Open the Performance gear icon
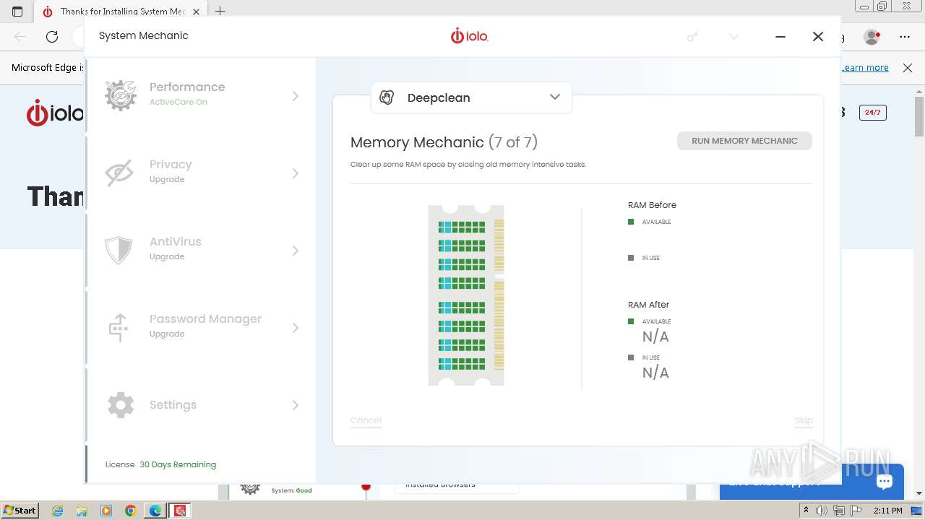925x520 pixels. tap(121, 95)
